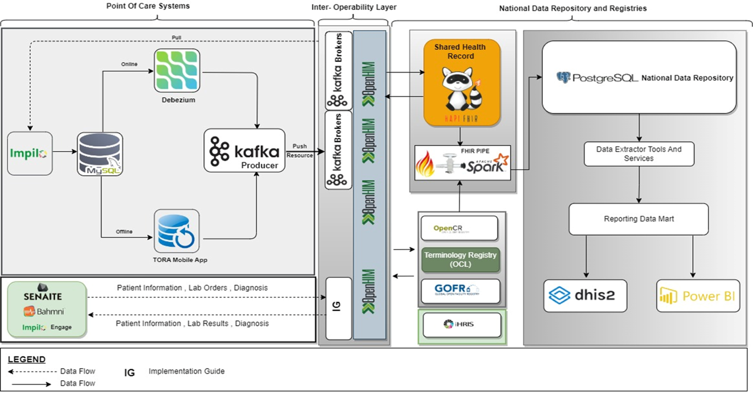Select the Power BI logo box
The width and height of the screenshot is (755, 402).
pos(698,296)
